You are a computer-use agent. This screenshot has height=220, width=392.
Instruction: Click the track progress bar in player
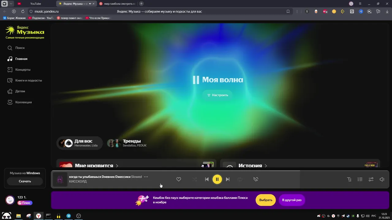pos(220,171)
